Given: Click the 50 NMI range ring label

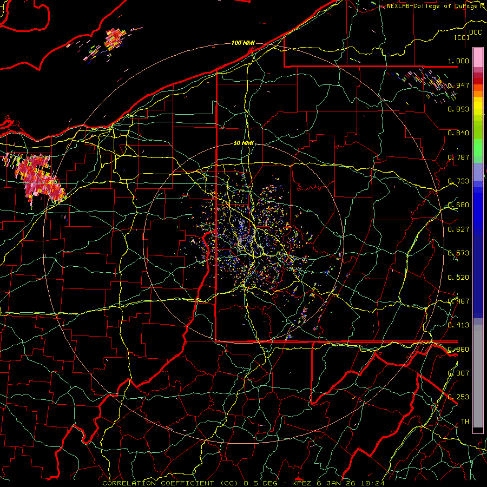Looking at the screenshot, I should coord(243,143).
